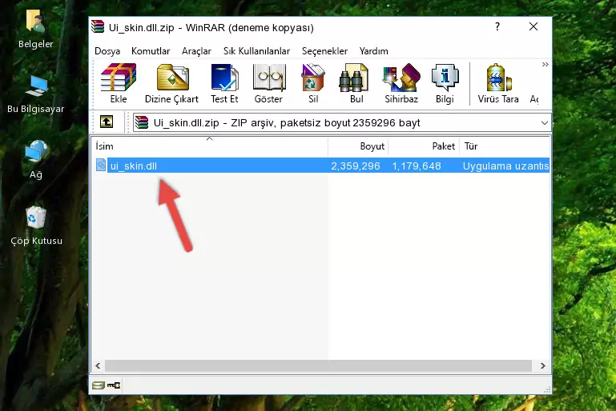Open Bu Bilgisayar desktop icon
616x411 pixels.
coord(36,86)
